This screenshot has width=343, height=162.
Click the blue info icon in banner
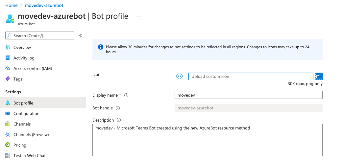point(101,47)
